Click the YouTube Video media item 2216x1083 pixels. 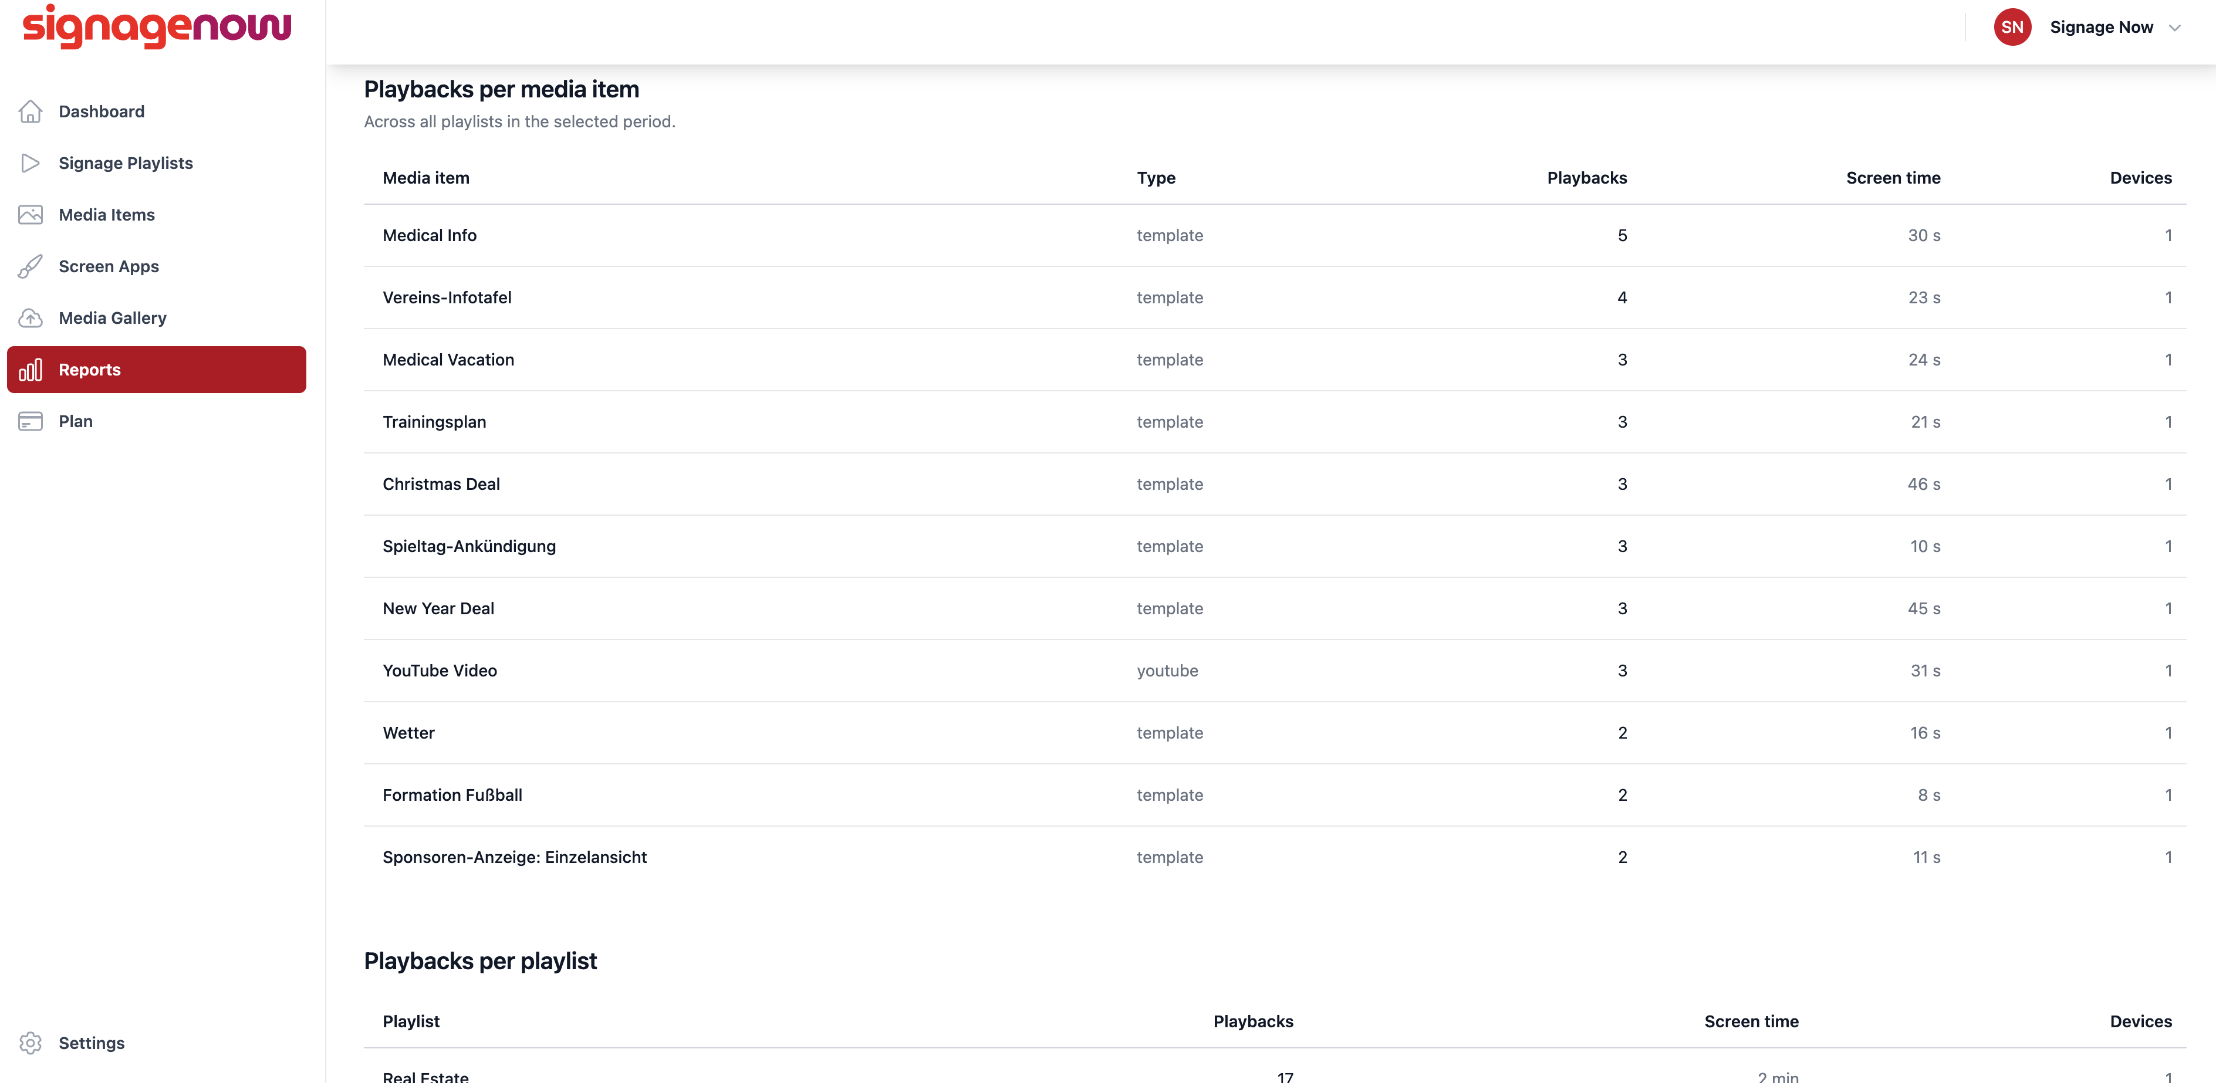440,671
